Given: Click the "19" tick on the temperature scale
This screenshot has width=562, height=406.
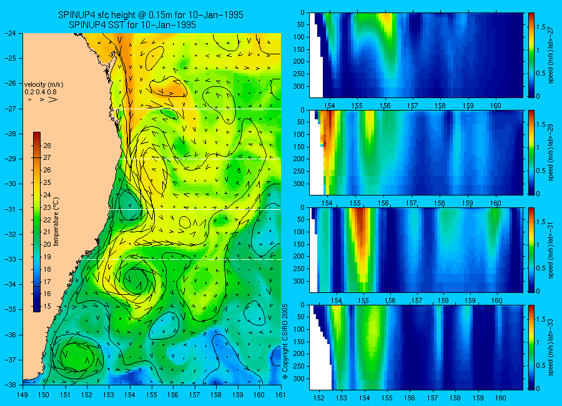Looking at the screenshot, I should [x=47, y=257].
